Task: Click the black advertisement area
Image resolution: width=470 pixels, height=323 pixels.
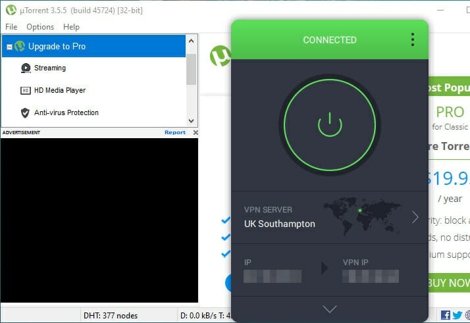Action: coord(99,220)
